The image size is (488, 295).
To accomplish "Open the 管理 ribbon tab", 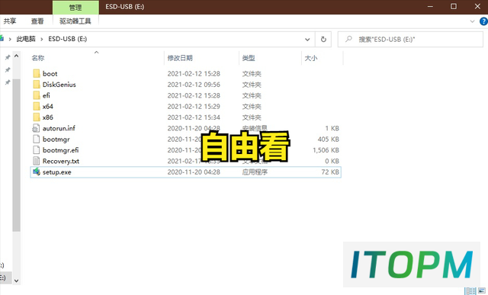I will click(x=75, y=8).
